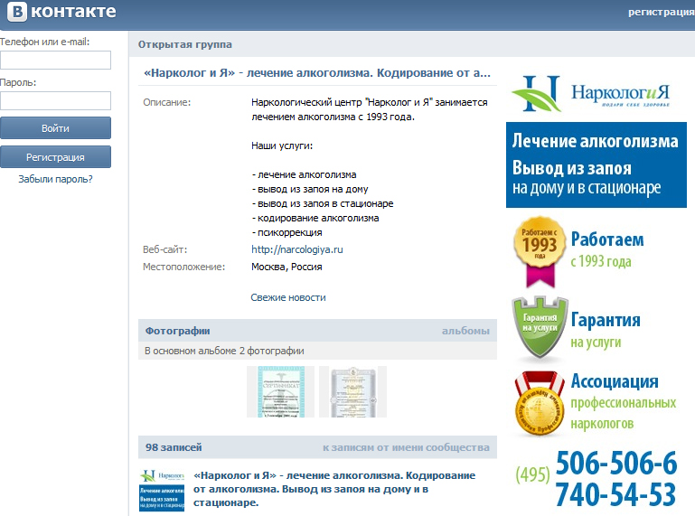The width and height of the screenshot is (695, 516).
Task: Open the 98 записей header
Action: pos(174,447)
